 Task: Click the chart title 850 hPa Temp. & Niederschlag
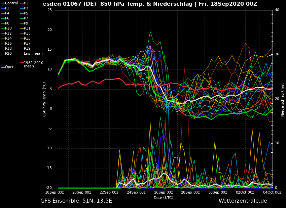coord(146,4)
